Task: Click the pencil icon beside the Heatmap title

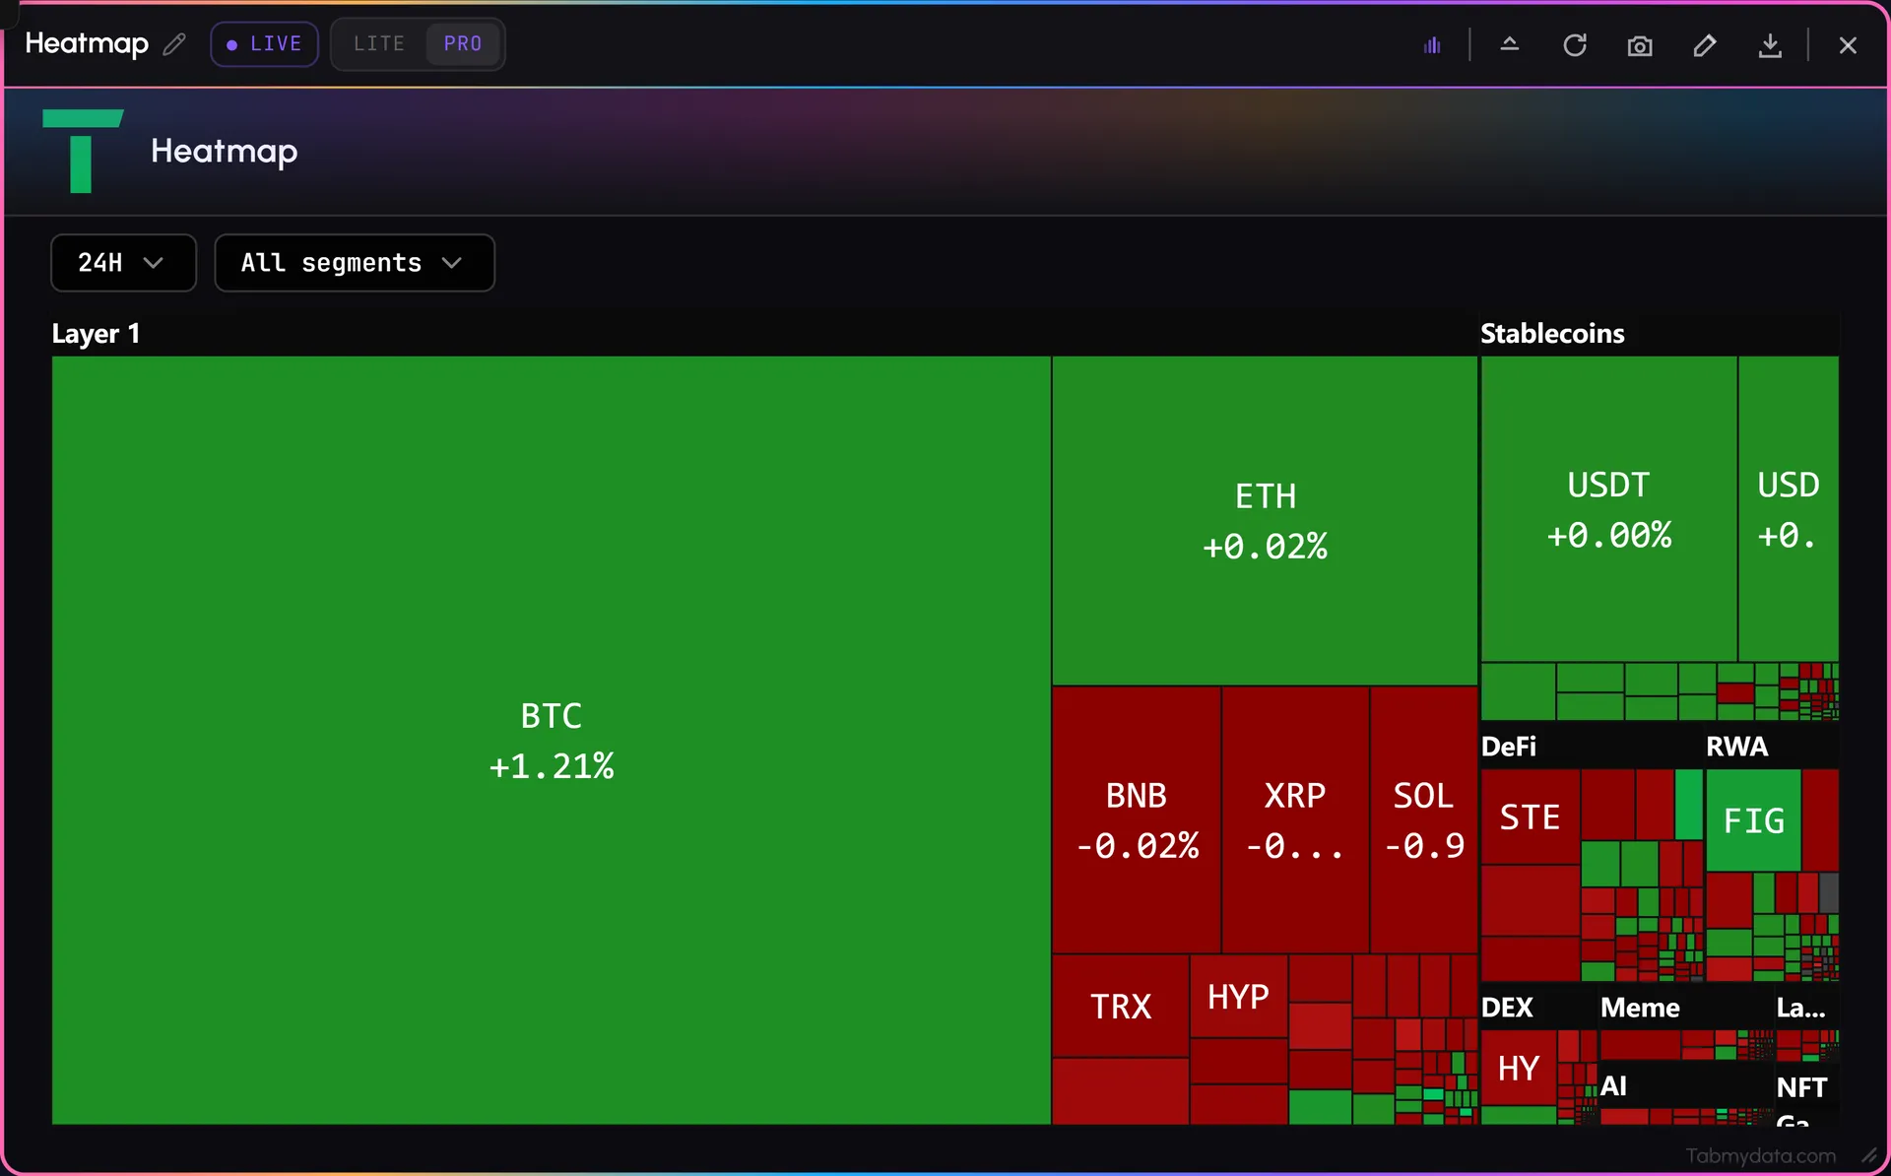Action: tap(174, 44)
